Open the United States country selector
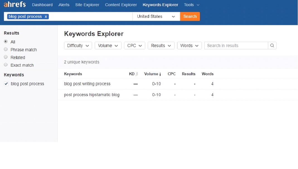 [x=156, y=16]
